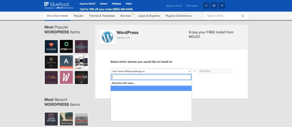Click the search magnifier icon
292x127 pixels.
click(243, 16)
